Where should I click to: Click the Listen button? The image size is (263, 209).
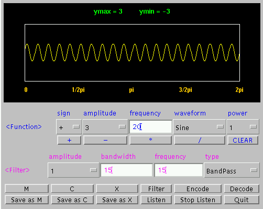[x=156, y=200]
